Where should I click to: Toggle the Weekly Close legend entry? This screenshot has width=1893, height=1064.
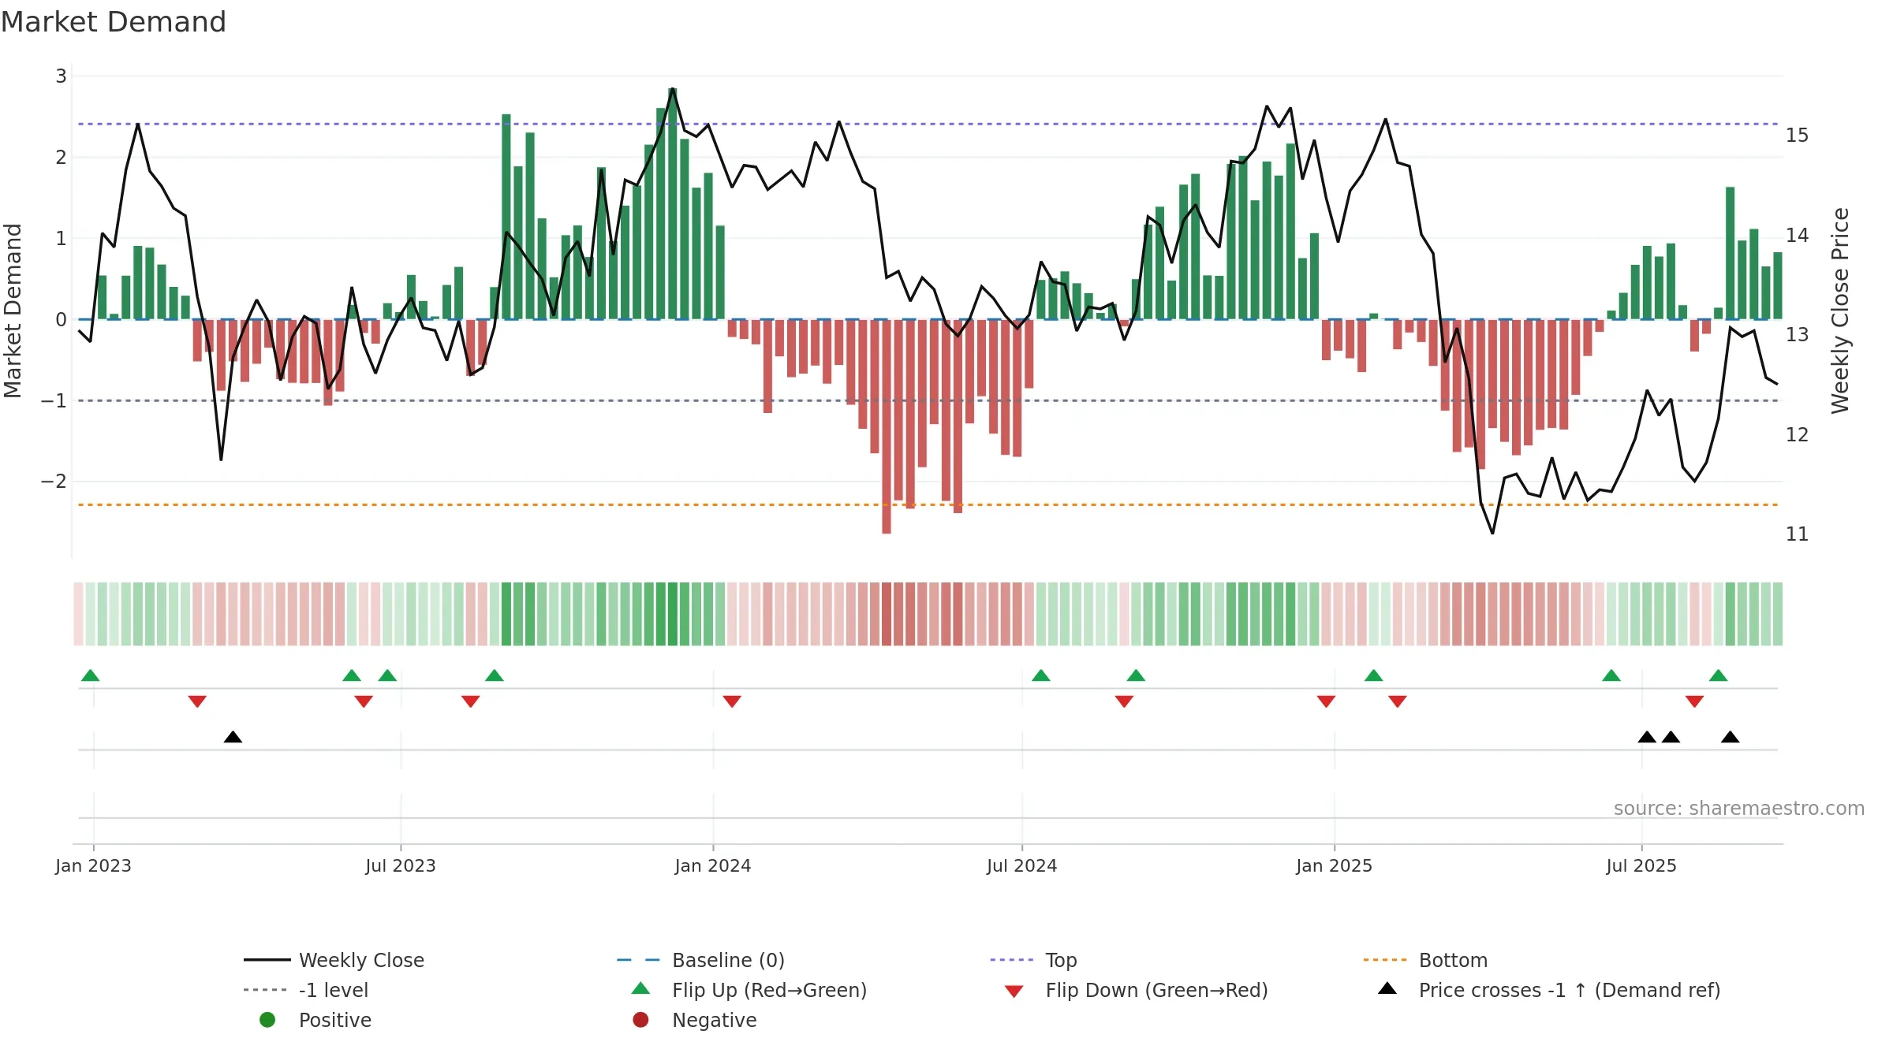click(334, 960)
